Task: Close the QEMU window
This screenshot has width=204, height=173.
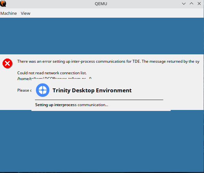Action: pyautogui.click(x=199, y=4)
